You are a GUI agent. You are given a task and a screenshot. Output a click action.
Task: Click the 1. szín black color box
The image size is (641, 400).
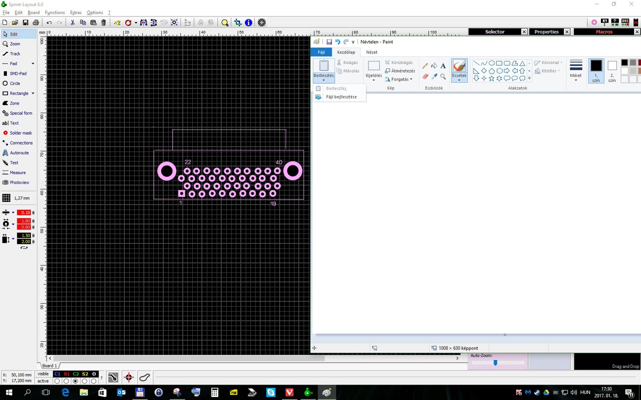[x=596, y=71]
